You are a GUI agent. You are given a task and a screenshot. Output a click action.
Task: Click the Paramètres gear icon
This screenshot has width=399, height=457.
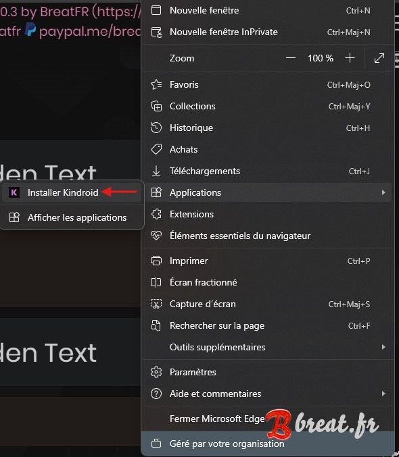tap(156, 372)
